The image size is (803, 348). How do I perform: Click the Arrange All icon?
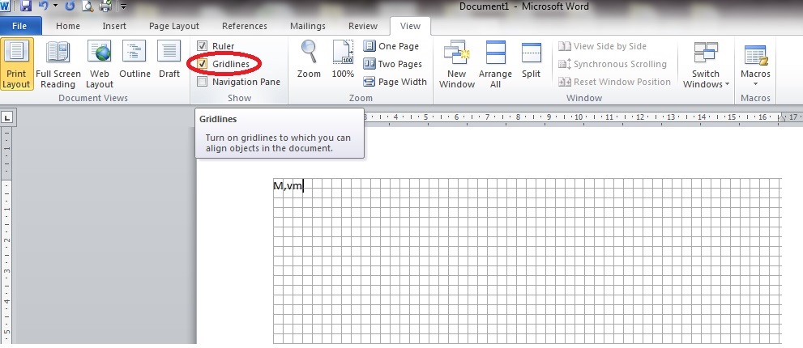tap(495, 63)
